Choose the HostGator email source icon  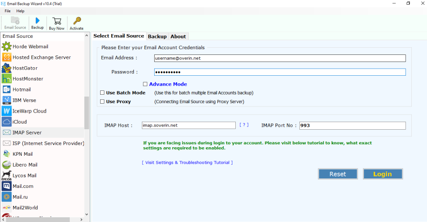(x=7, y=68)
